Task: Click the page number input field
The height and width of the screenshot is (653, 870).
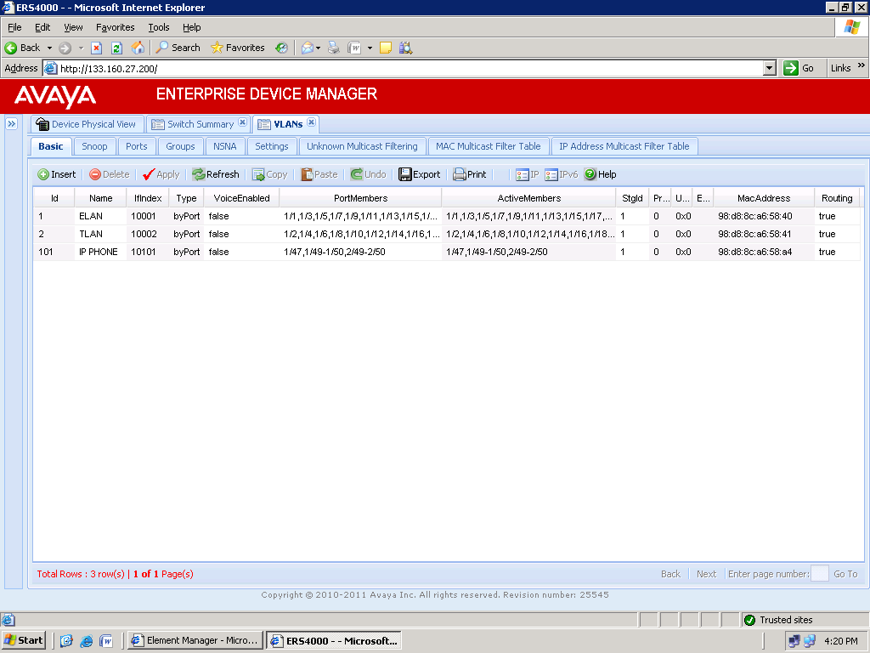Action: pos(820,574)
